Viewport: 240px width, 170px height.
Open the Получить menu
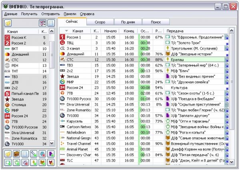click(x=29, y=14)
